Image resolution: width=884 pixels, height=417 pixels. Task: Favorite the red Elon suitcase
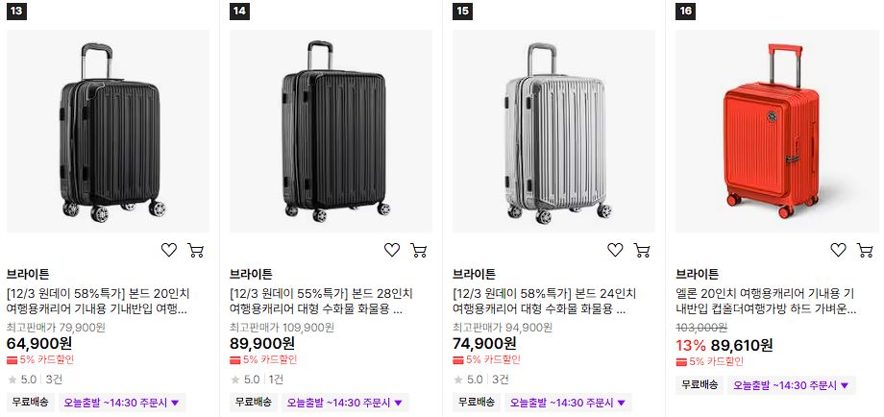coord(838,250)
